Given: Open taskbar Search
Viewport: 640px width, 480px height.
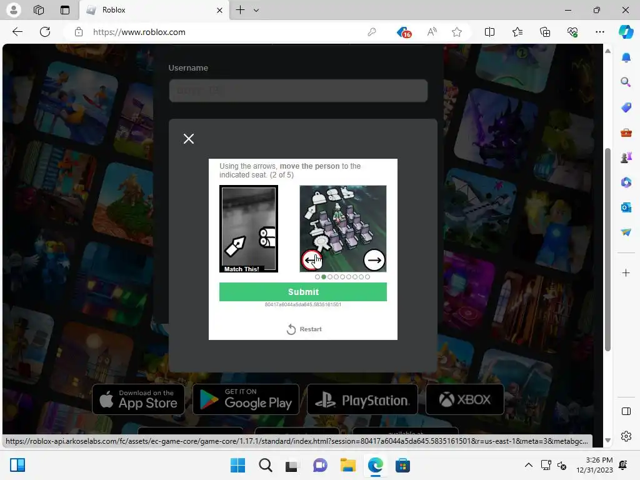Looking at the screenshot, I should point(265,465).
